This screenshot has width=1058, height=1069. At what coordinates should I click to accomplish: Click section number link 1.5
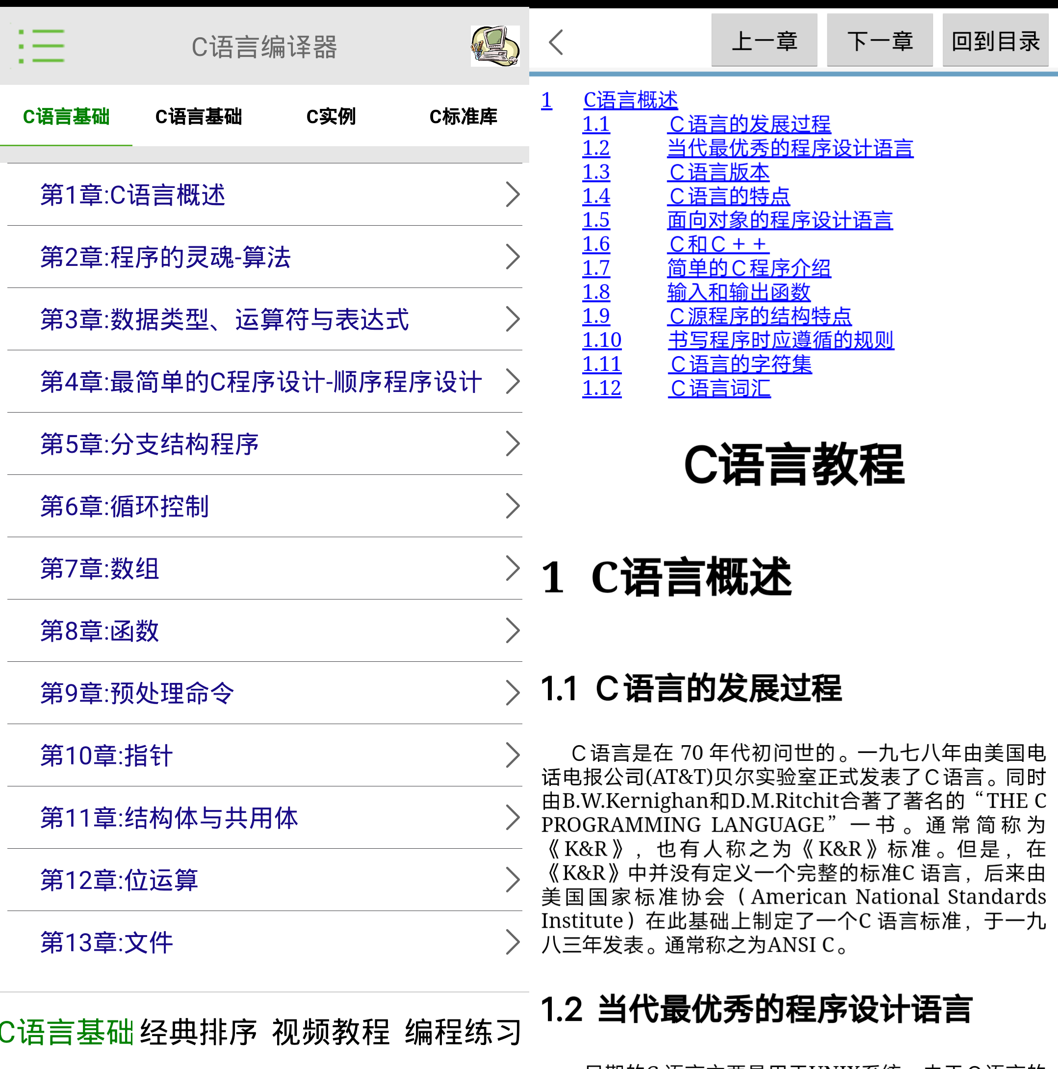click(596, 220)
